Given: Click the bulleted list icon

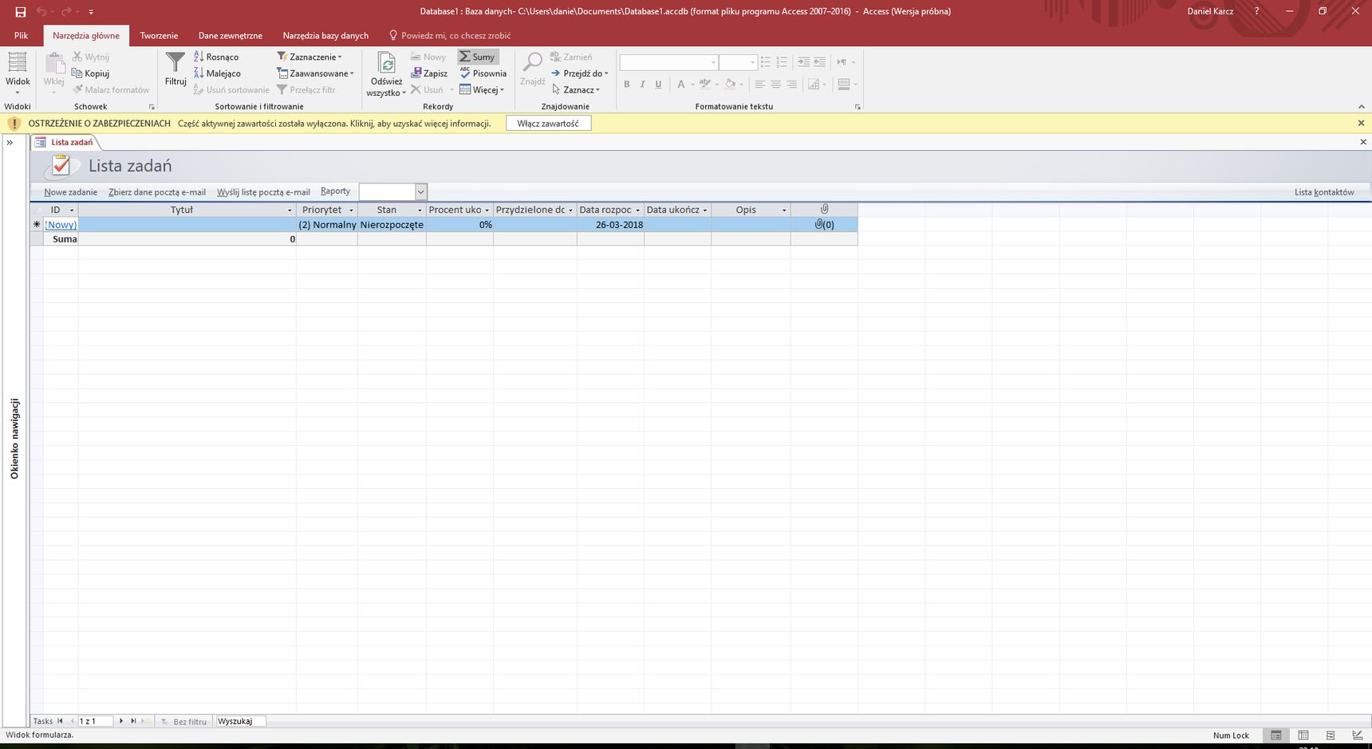Looking at the screenshot, I should tap(766, 62).
